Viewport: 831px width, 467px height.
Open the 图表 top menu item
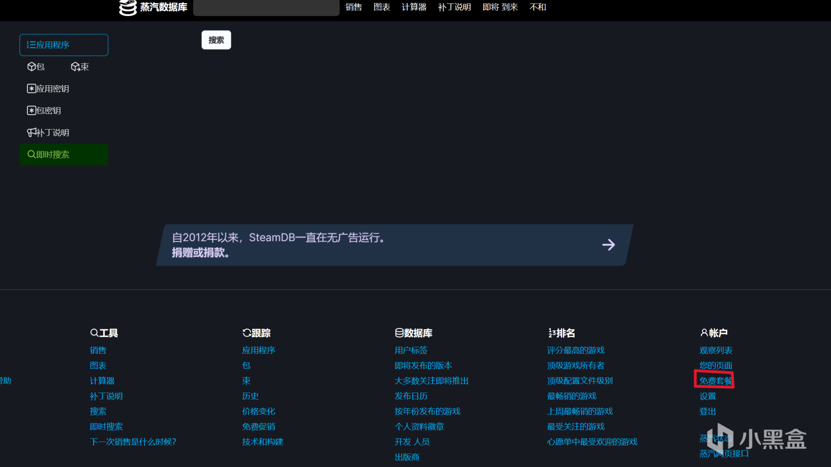click(x=382, y=7)
